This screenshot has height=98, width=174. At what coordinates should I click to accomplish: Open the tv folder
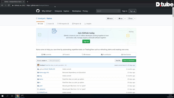pyautogui.click(x=40, y=82)
